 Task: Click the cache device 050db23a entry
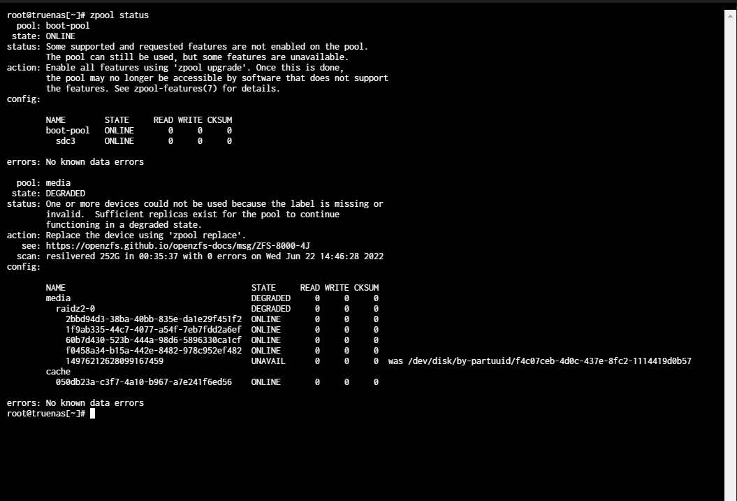(x=143, y=382)
